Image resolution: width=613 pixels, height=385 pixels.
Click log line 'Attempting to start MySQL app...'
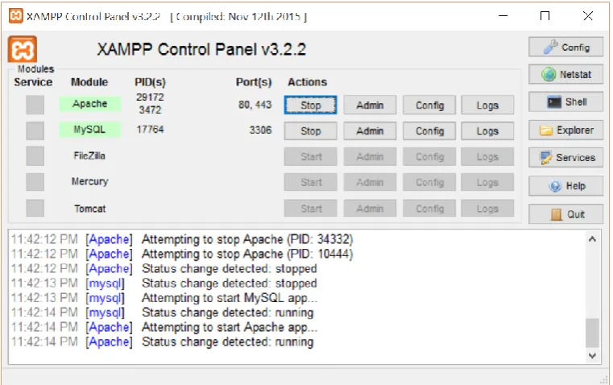(164, 298)
